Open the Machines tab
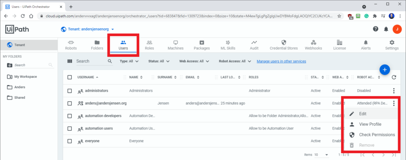 (176, 45)
